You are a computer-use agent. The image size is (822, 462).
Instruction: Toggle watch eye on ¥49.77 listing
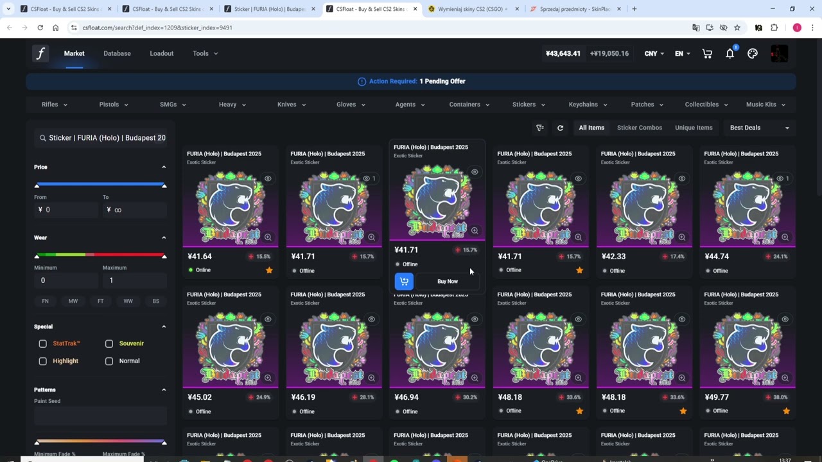coord(785,319)
